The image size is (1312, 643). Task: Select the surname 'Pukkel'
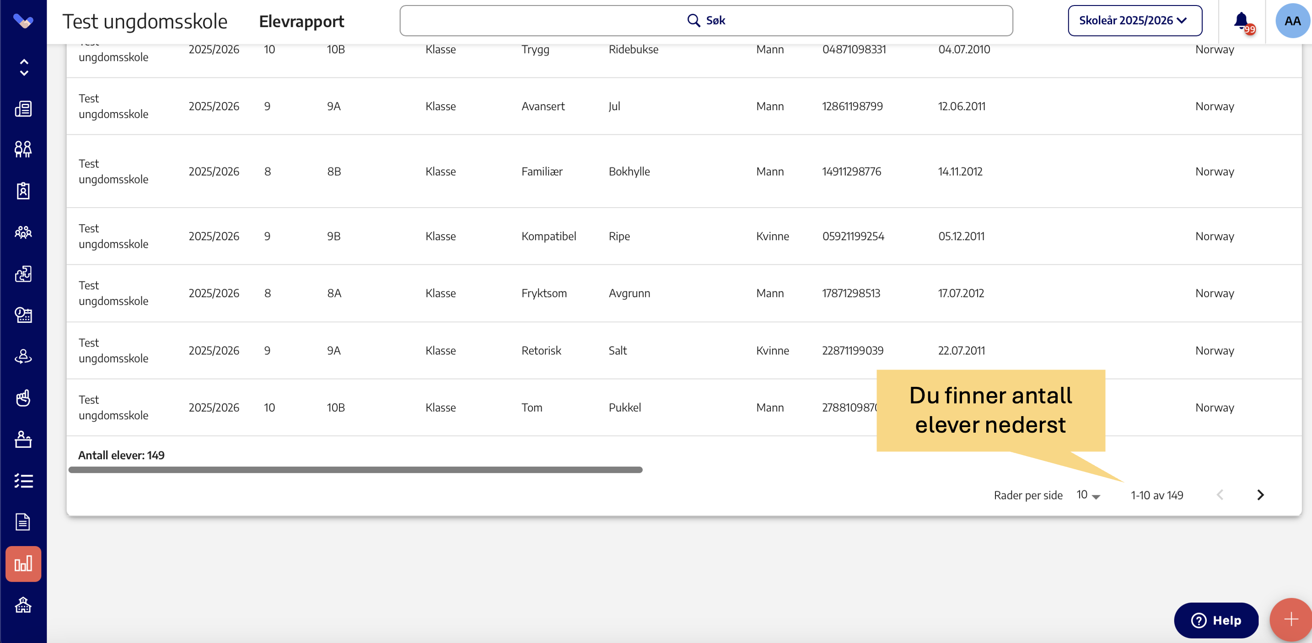(624, 408)
